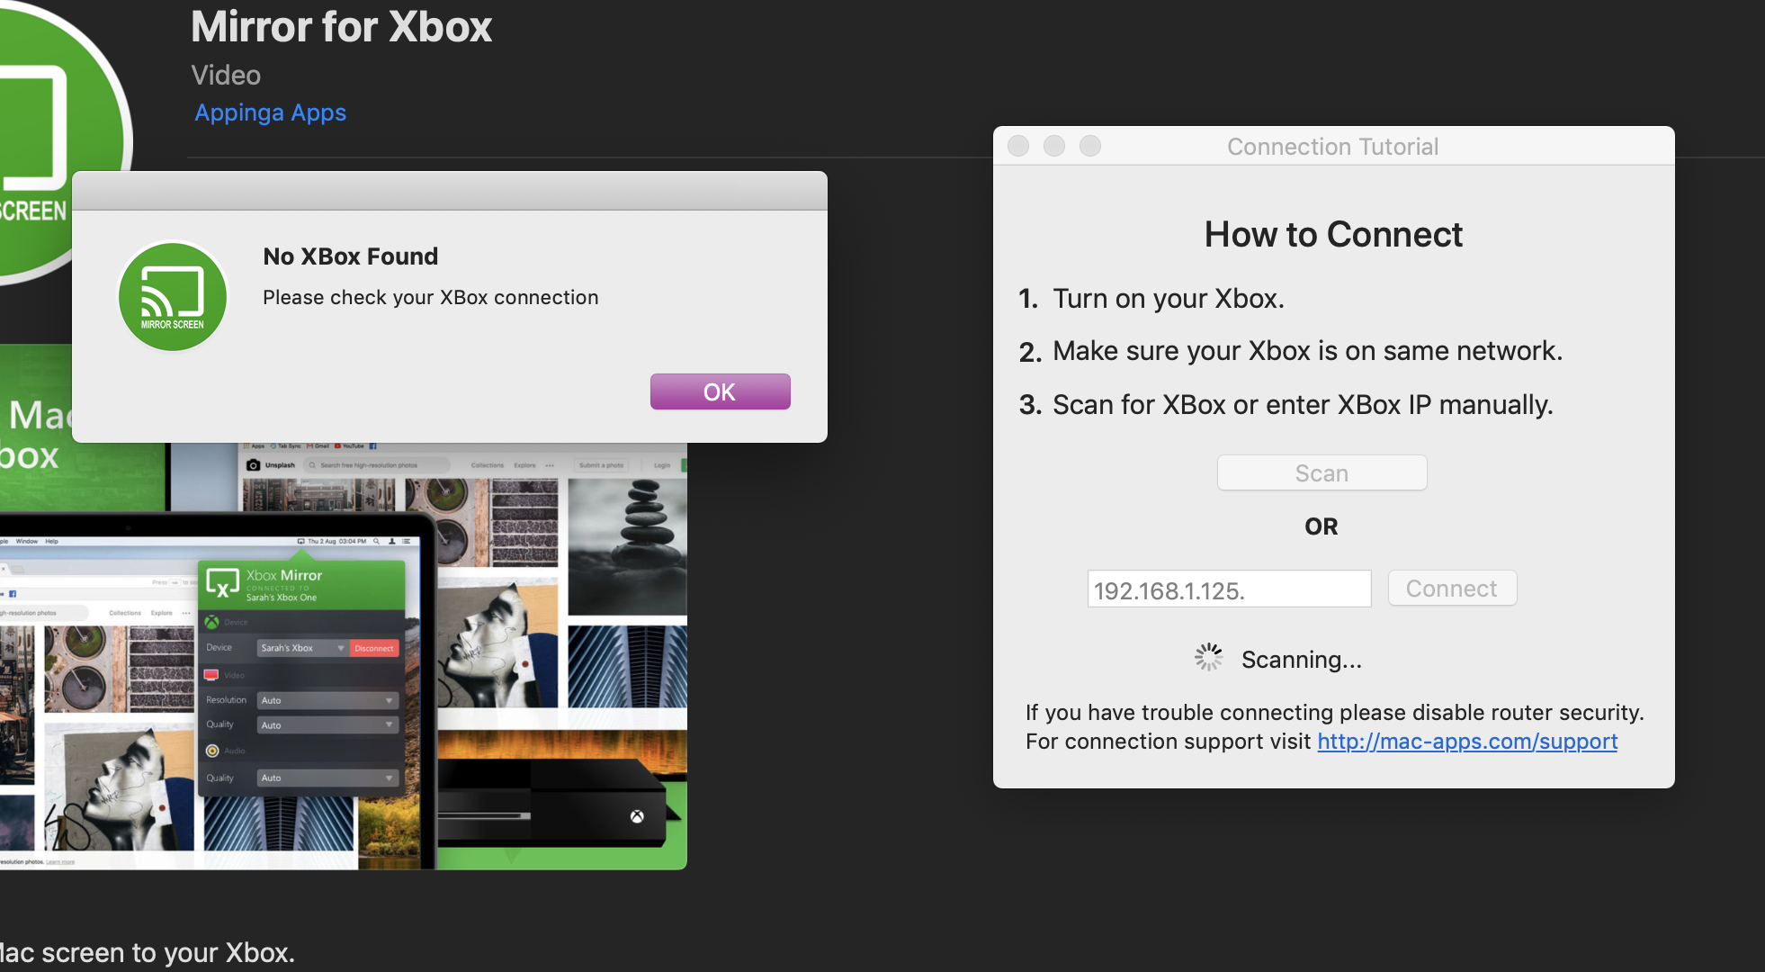This screenshot has width=1765, height=972.
Task: Open the Appinga Apps developer link
Action: (270, 112)
